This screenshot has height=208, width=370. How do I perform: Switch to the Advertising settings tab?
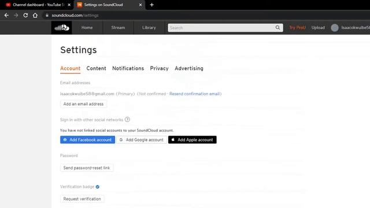click(189, 68)
